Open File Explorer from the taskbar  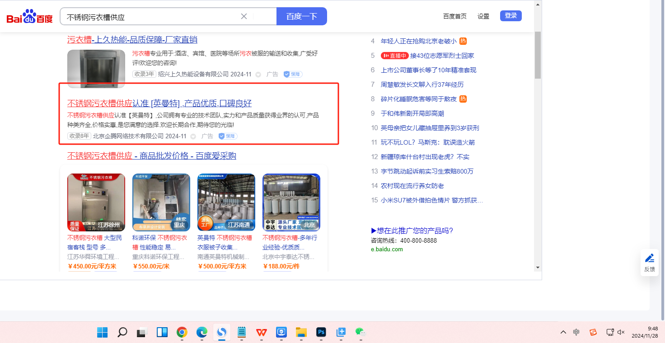pos(301,333)
